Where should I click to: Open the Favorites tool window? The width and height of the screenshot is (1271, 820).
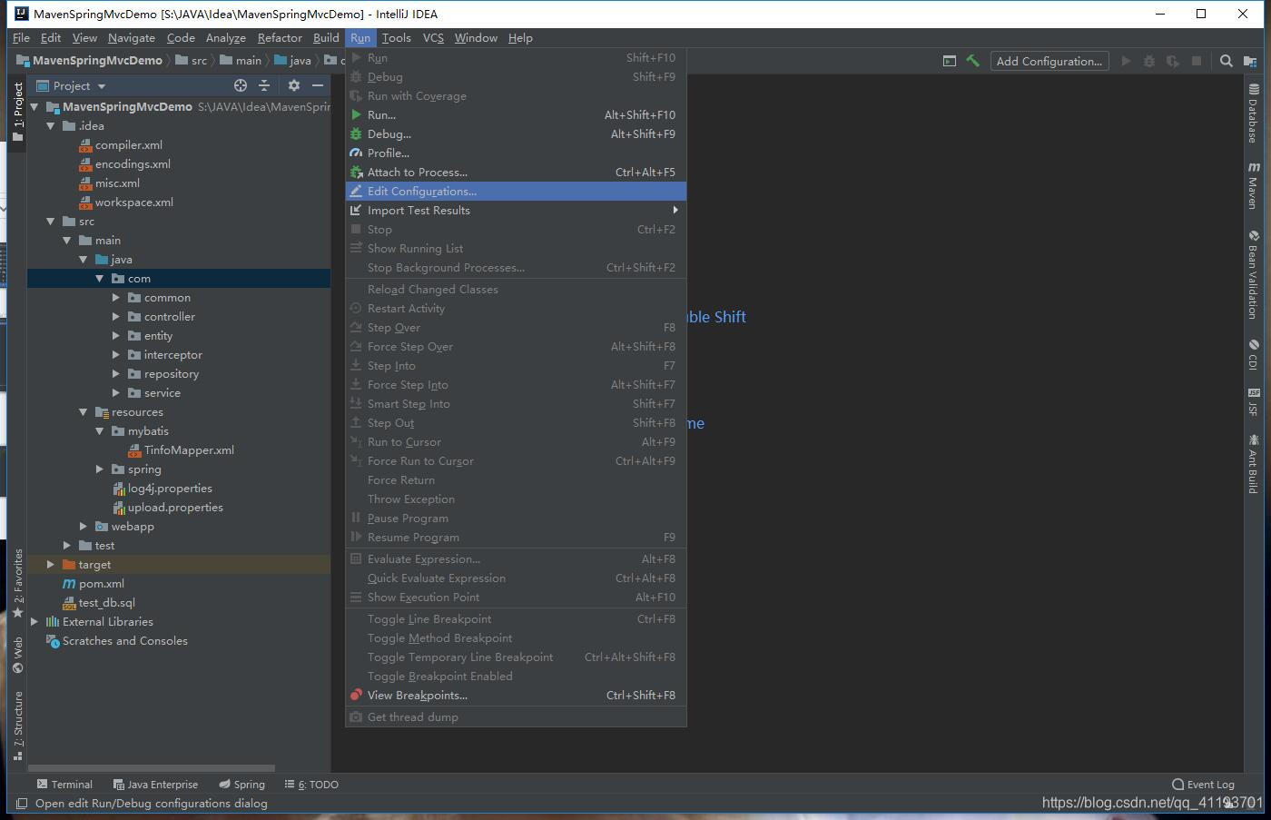[17, 583]
